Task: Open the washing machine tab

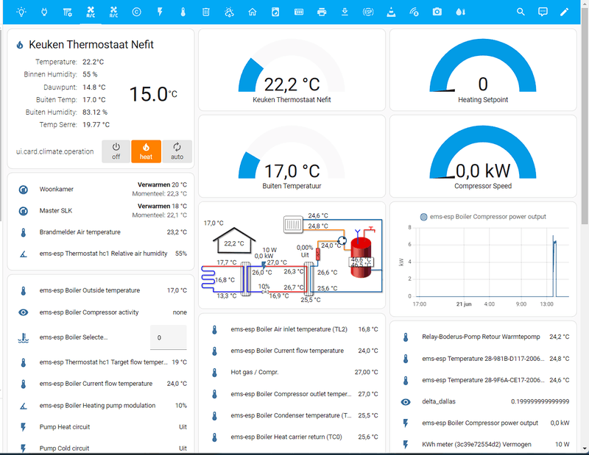Action: click(x=275, y=12)
